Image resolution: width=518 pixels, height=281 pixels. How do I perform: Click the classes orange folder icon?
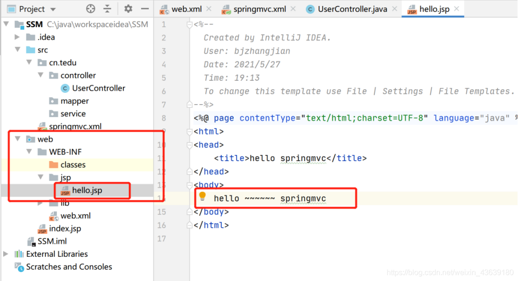(53, 165)
